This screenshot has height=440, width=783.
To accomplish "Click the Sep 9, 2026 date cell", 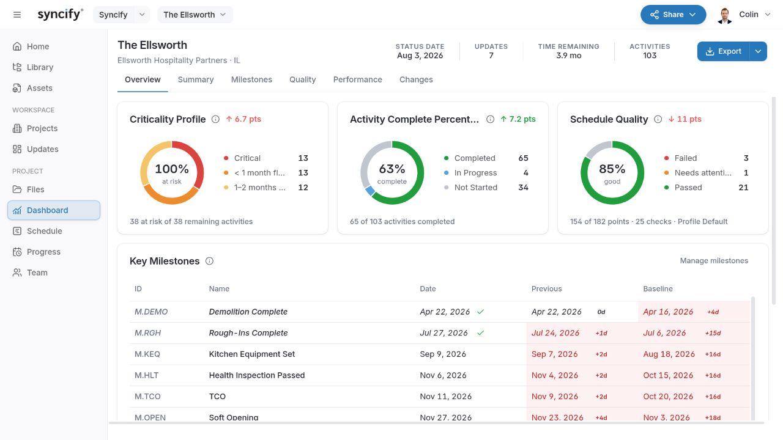I will (443, 354).
